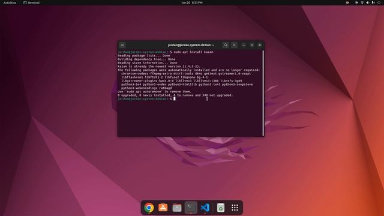
Task: Click 'Reading state information... Done' line
Action: point(147,62)
